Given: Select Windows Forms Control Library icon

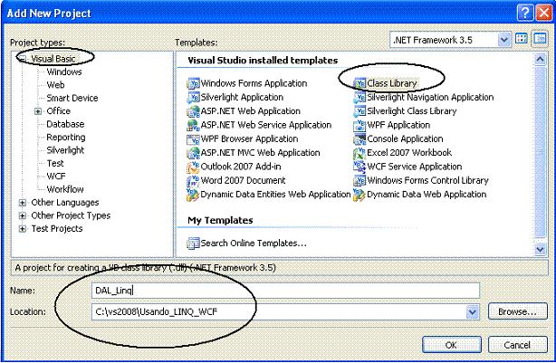Looking at the screenshot, I should coord(359,180).
